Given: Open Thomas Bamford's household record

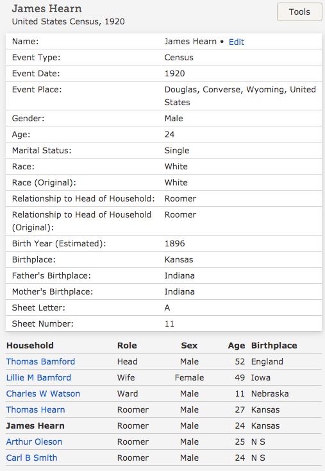Looking at the screenshot, I should click(x=40, y=361).
